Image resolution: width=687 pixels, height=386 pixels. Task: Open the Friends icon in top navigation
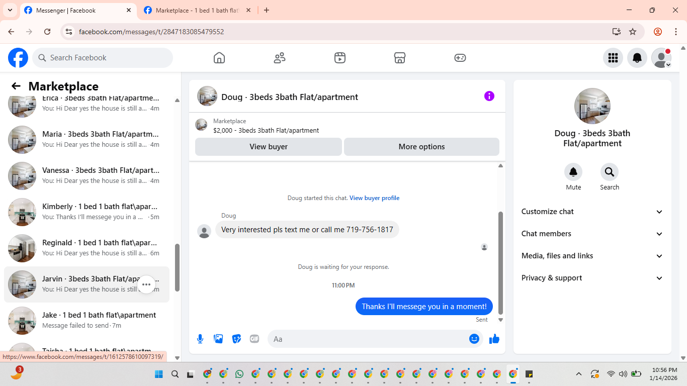pyautogui.click(x=280, y=58)
